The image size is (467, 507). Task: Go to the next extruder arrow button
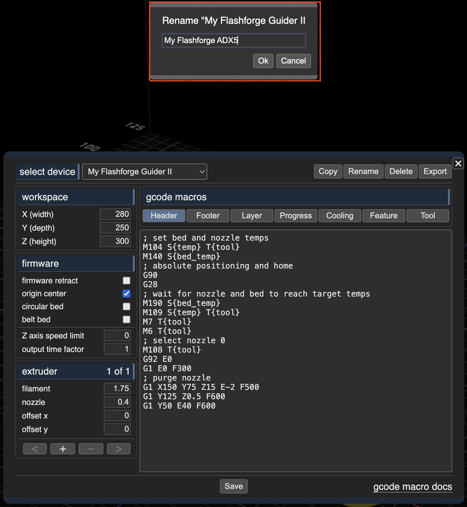click(119, 449)
